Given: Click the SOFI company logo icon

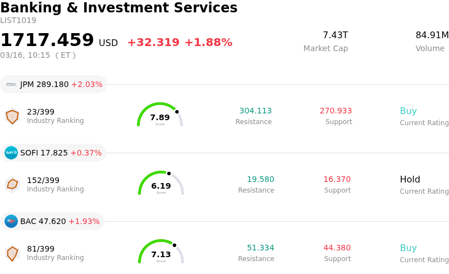Looking at the screenshot, I should (x=11, y=153).
